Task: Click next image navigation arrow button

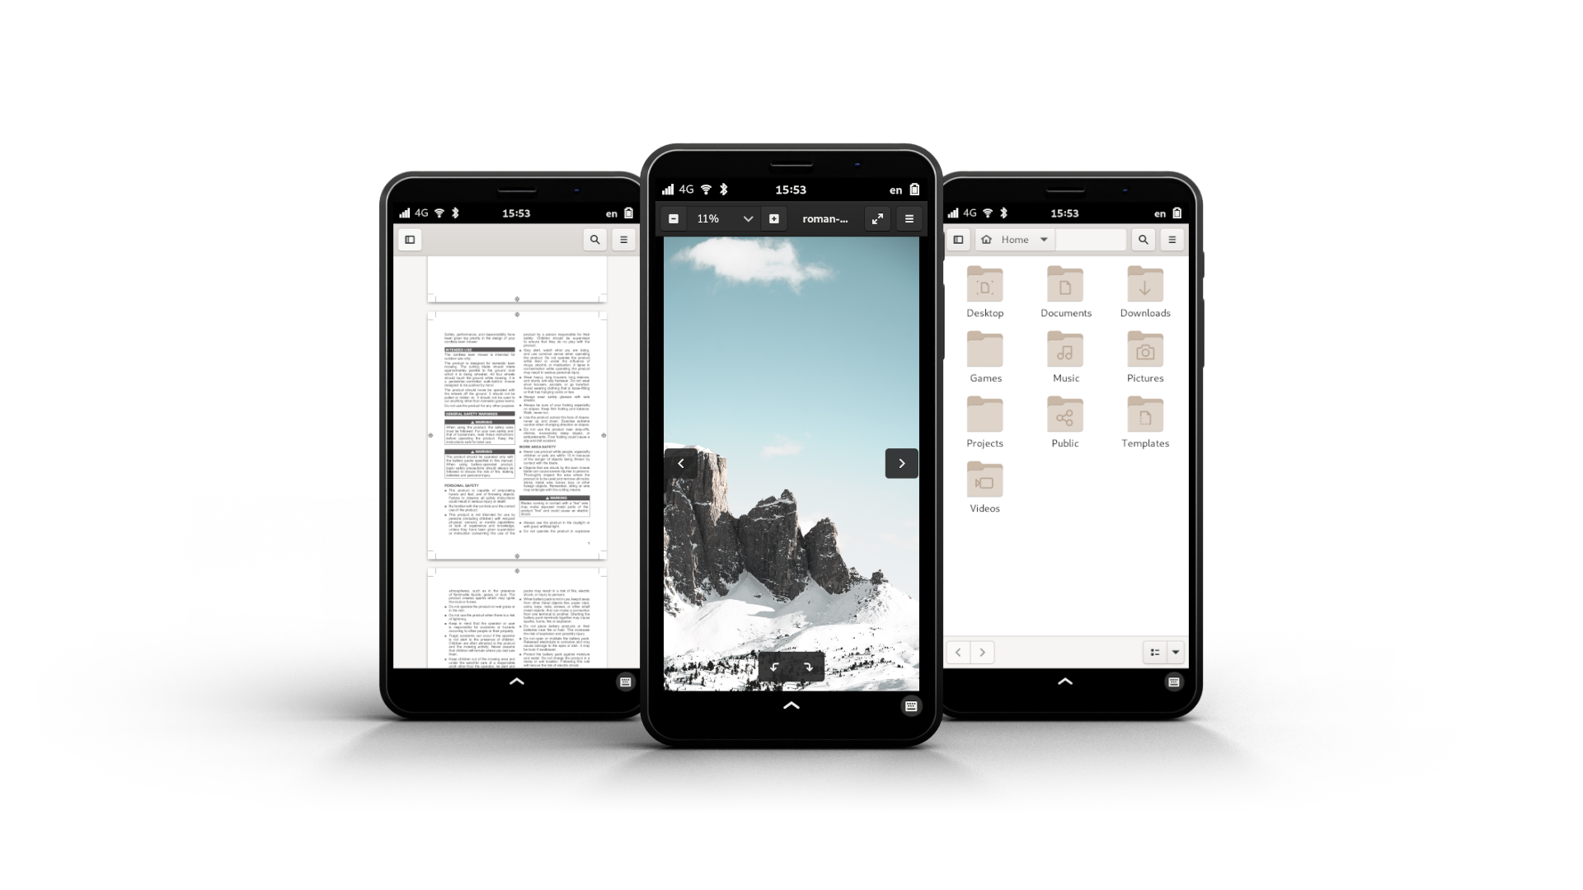Action: 901,463
